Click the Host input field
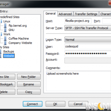This screenshot has width=111, height=111. tap(78, 21)
